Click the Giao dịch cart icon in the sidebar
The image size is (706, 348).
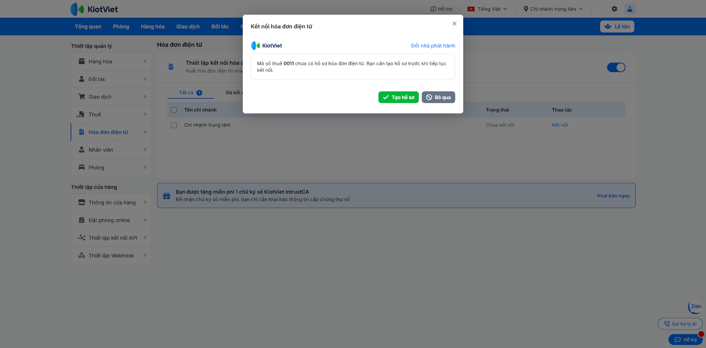point(82,97)
